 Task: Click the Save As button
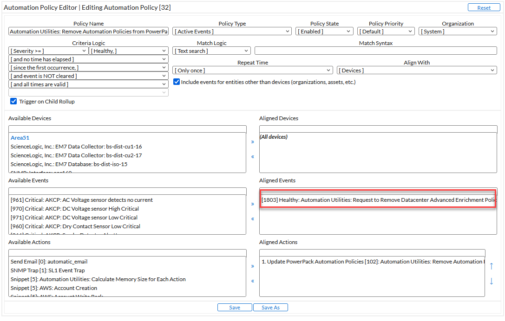(270, 308)
